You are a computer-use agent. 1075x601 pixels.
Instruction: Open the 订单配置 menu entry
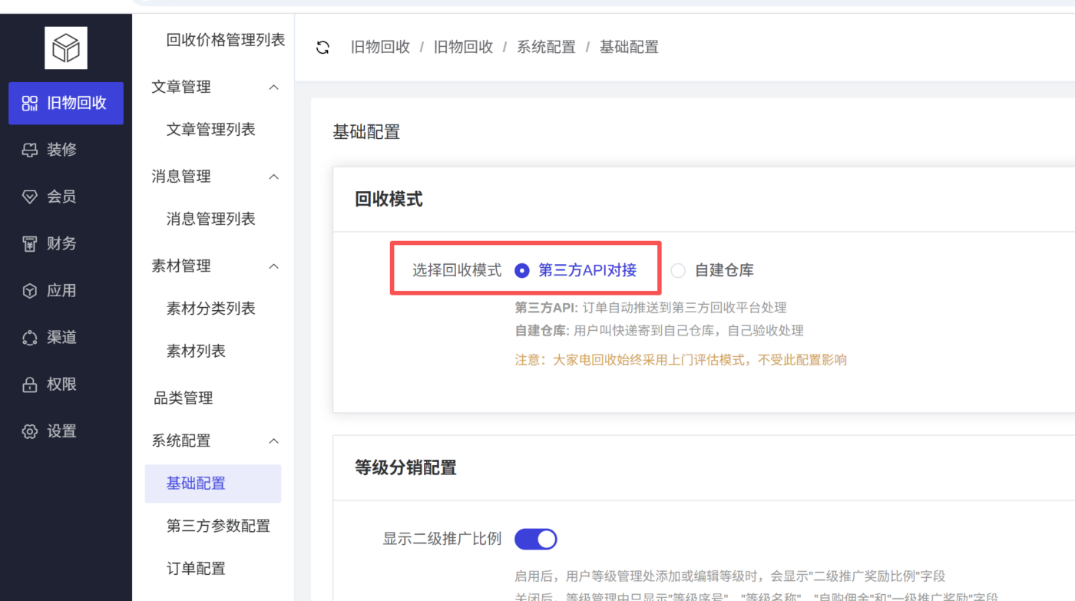(200, 568)
